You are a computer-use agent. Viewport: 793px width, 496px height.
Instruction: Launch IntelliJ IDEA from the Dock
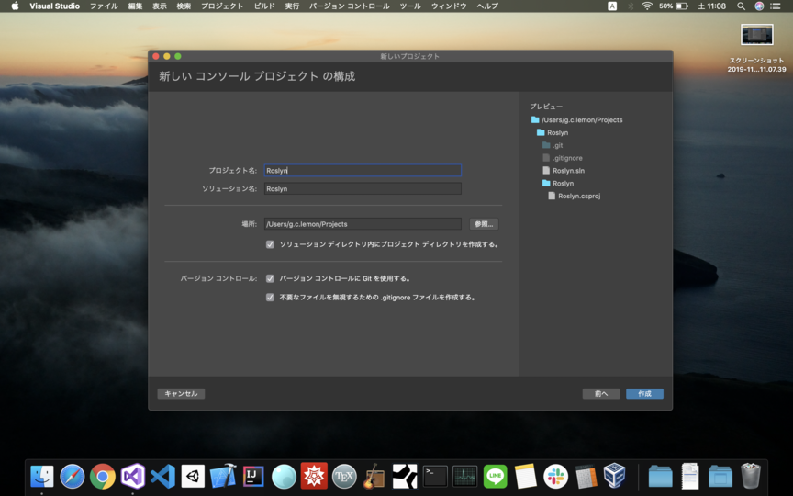coord(253,477)
